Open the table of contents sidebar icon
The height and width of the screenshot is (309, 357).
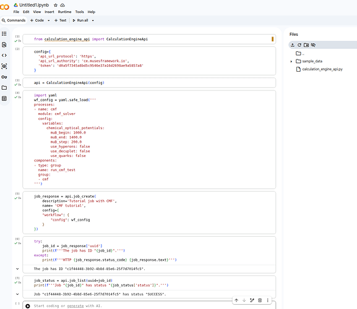4,34
